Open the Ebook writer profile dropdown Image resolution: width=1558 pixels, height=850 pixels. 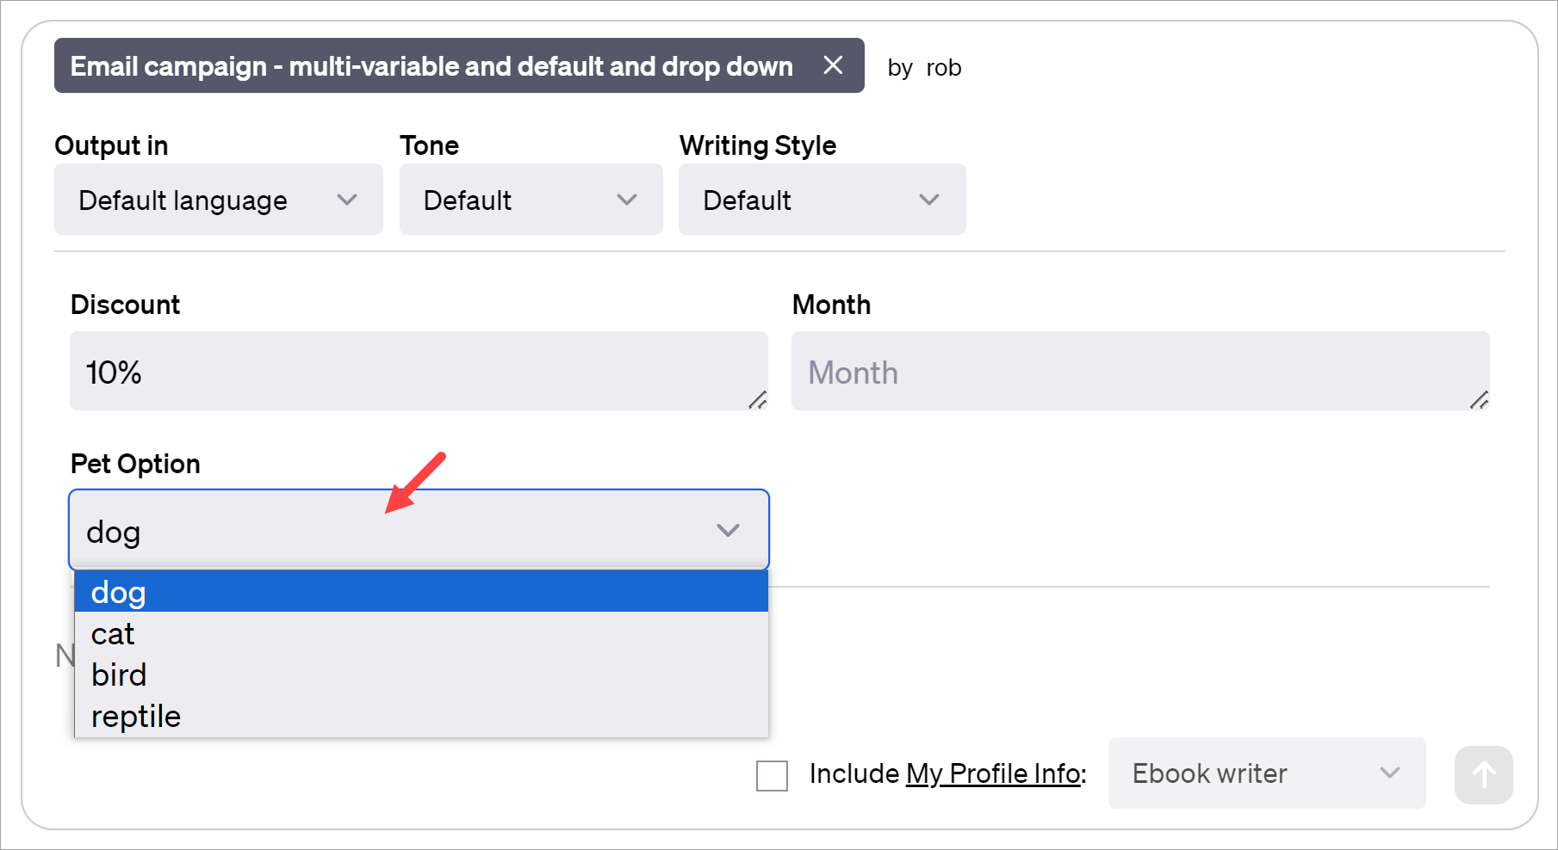(1266, 773)
